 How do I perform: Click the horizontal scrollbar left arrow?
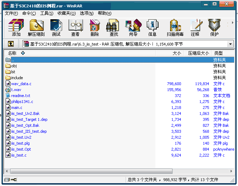pyautogui.click(x=7, y=171)
